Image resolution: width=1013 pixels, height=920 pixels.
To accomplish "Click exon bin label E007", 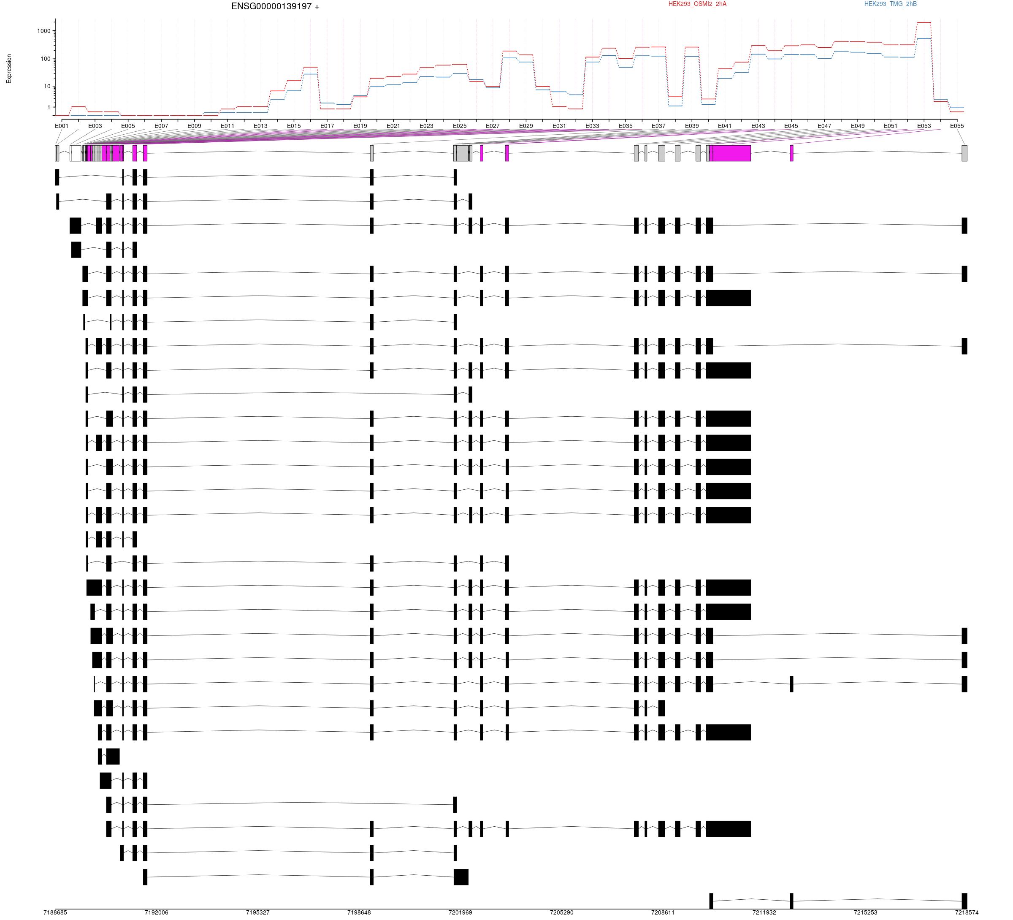I will pos(161,126).
